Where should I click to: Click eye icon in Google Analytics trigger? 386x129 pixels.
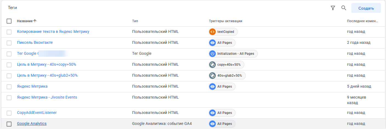point(212,124)
